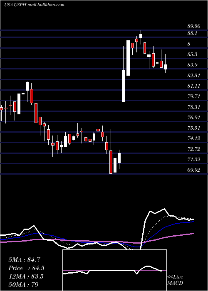The image size is (208, 291).
Task: Select the 75.51 price axis label
Action: pos(194,128)
